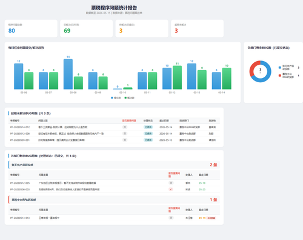
Task: Select the blue 05-08 bar labeled 14
Action: 68,74
